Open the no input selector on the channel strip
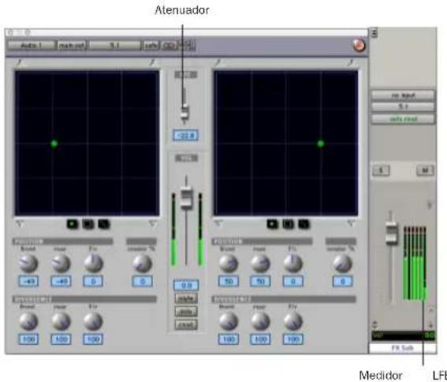The height and width of the screenshot is (382, 447). pos(403,95)
